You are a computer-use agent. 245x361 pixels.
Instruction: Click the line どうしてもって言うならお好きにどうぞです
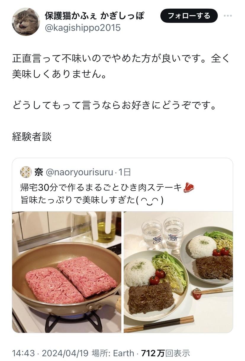pyautogui.click(x=114, y=105)
